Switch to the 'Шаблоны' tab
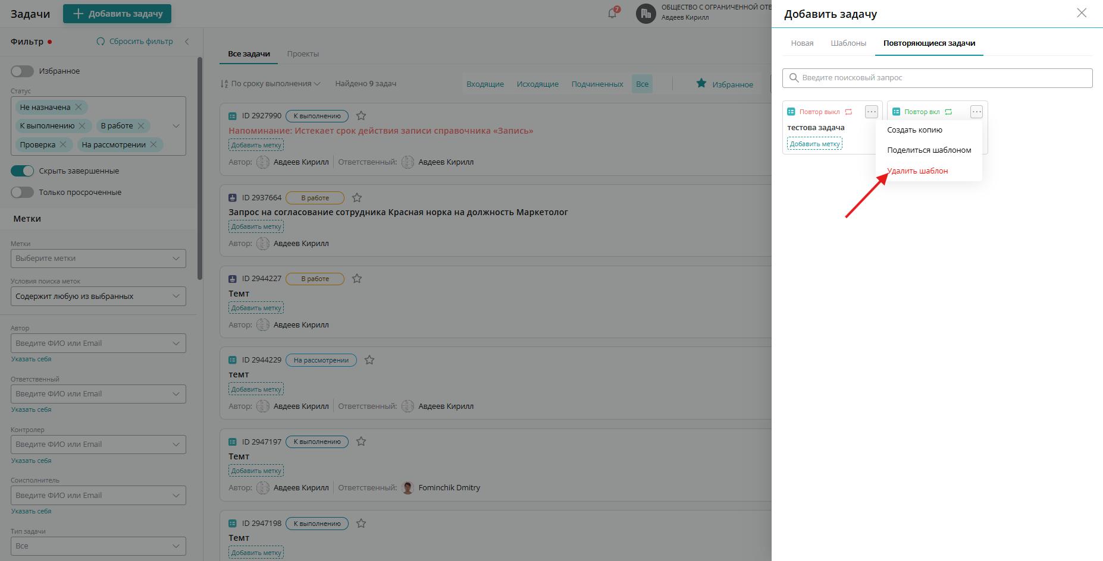This screenshot has width=1103, height=561. point(848,43)
